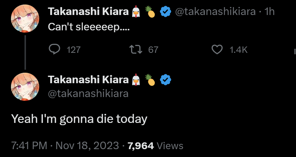Viewport: 296px width, 157px height.
Task: Click the @takanashikiara handle under the bottom name
Action: tap(88, 93)
